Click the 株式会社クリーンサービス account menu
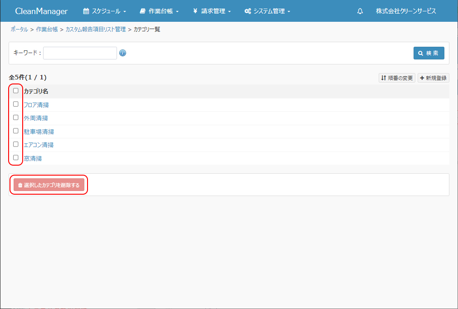Viewport: 458px width, 309px height. (x=406, y=11)
